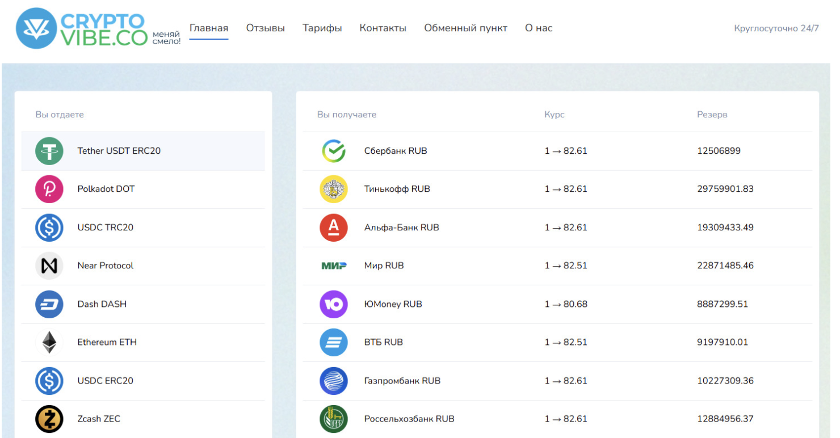This screenshot has width=840, height=438.
Task: Choose the Мир payment system icon
Action: pyautogui.click(x=334, y=266)
